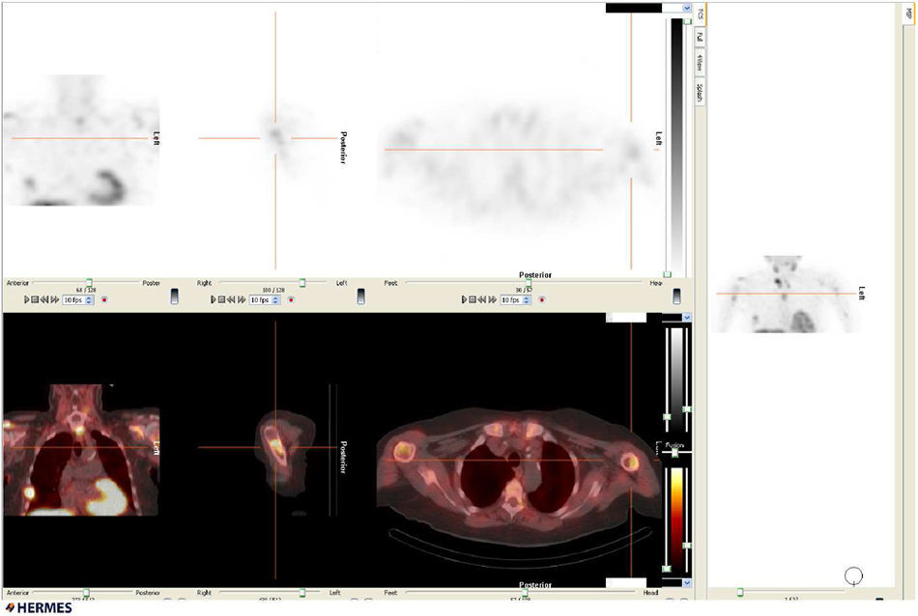Expand the hot-color palette dropdown at bottom

point(686,583)
